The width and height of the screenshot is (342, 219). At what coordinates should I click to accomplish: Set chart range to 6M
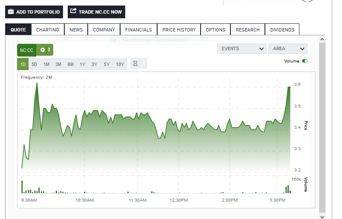point(70,64)
